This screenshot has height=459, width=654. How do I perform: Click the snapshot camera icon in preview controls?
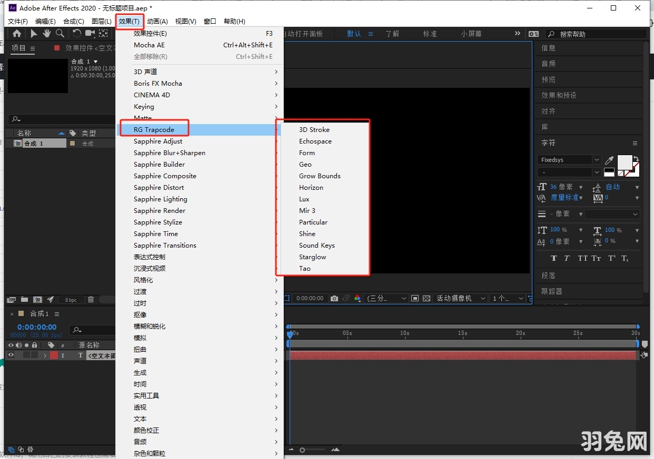334,298
